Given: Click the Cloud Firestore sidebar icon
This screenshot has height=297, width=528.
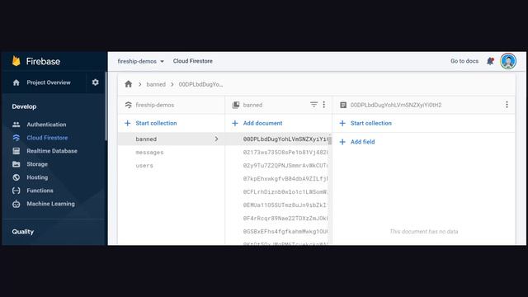Looking at the screenshot, I should click(x=16, y=138).
